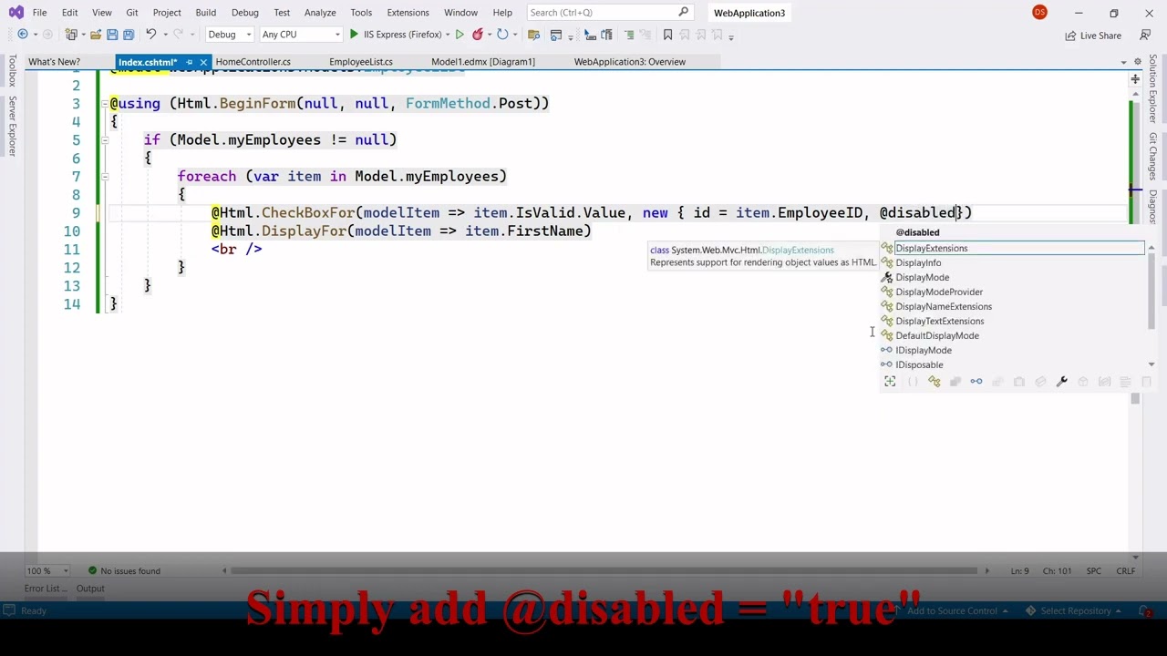Start debugging with the green play arrow

point(354,35)
